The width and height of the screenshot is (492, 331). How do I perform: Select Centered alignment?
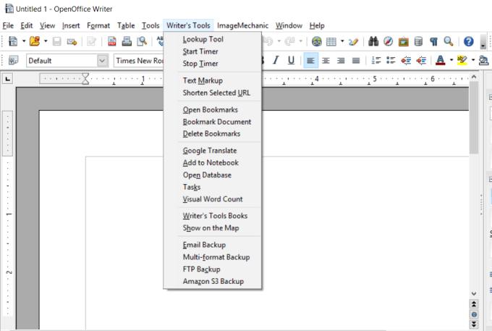tap(326, 61)
